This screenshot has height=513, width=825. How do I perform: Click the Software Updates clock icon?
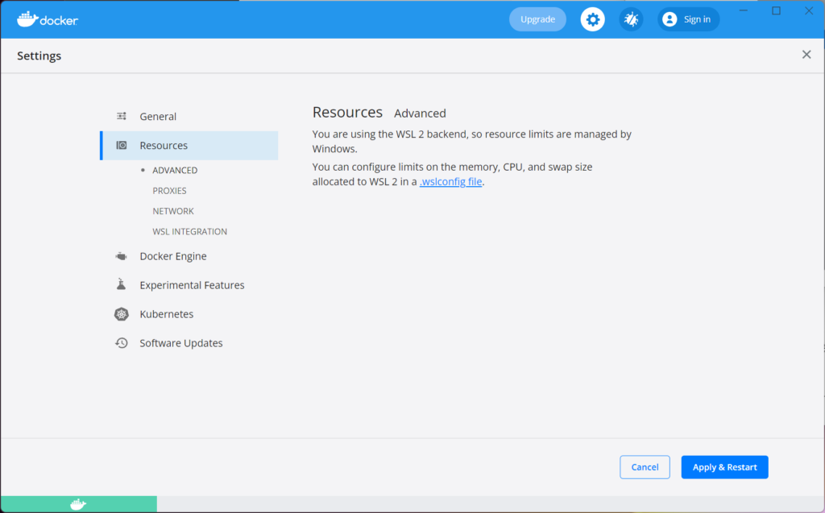click(122, 343)
